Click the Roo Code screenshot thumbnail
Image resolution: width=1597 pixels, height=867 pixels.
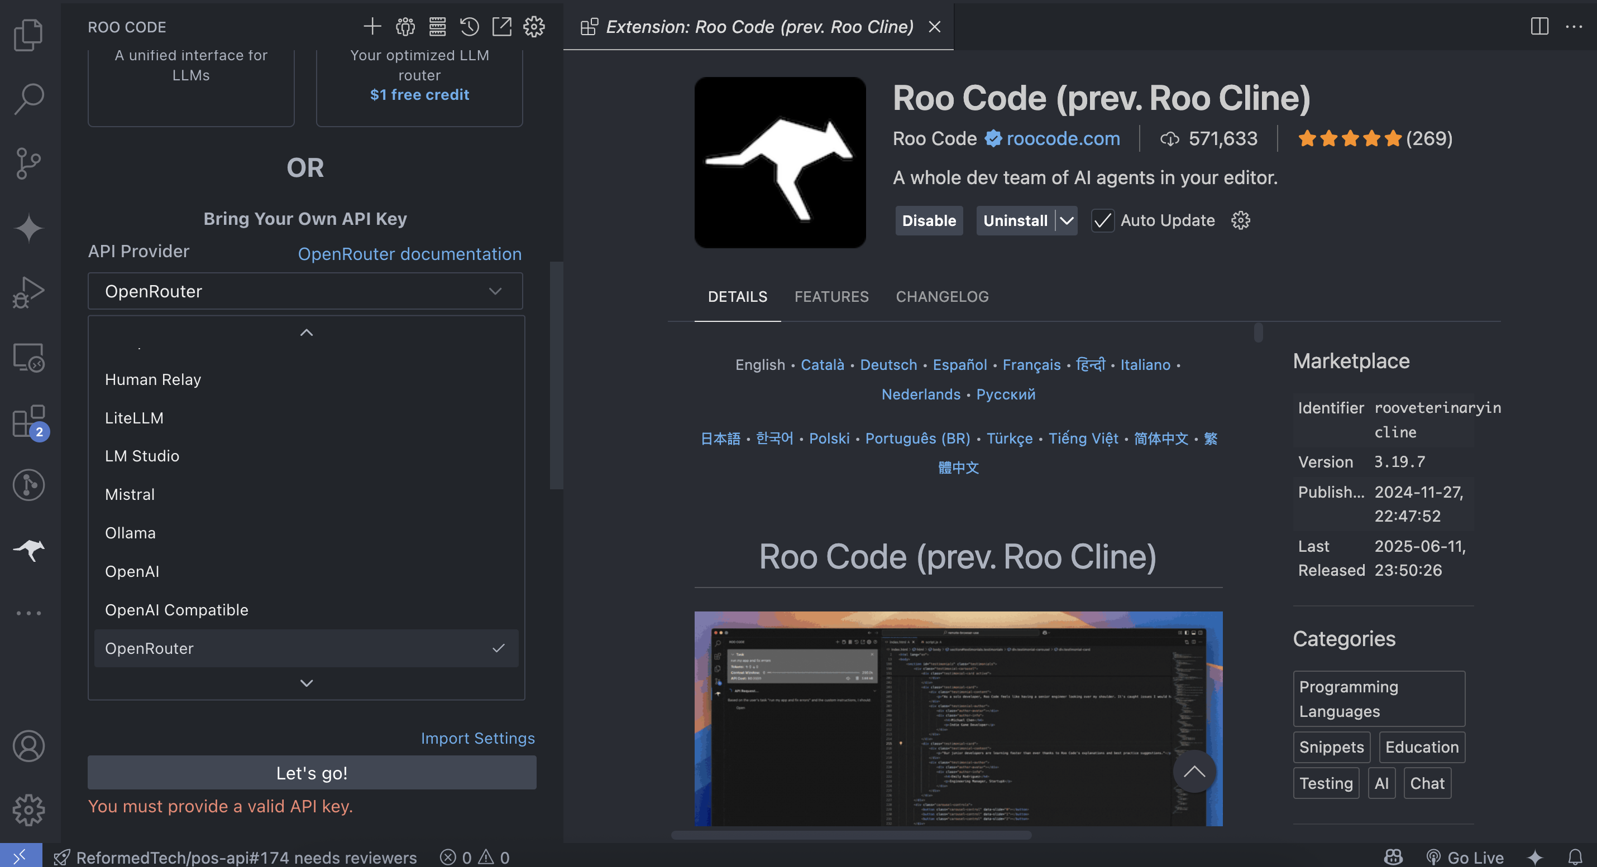(958, 719)
